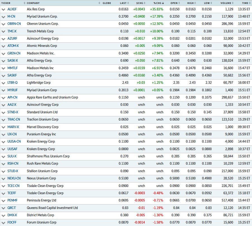Expand the PENMF row chevron
The height and width of the screenshot is (226, 252).
coord(3,201)
